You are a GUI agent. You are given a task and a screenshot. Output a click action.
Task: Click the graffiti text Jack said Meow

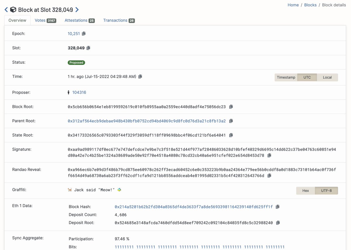94,190
